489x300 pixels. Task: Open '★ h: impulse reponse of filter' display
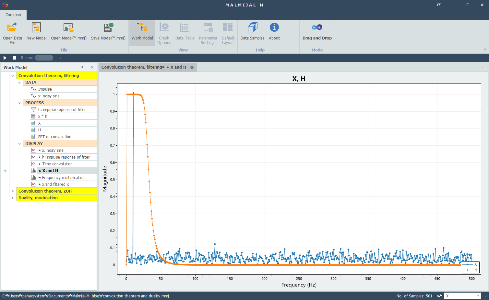63,157
